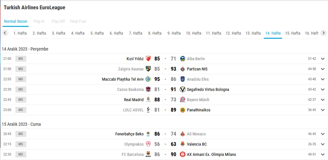The height and width of the screenshot is (160, 328).
Task: Click the FC Barcelona crest icon
Action: click(x=148, y=155)
